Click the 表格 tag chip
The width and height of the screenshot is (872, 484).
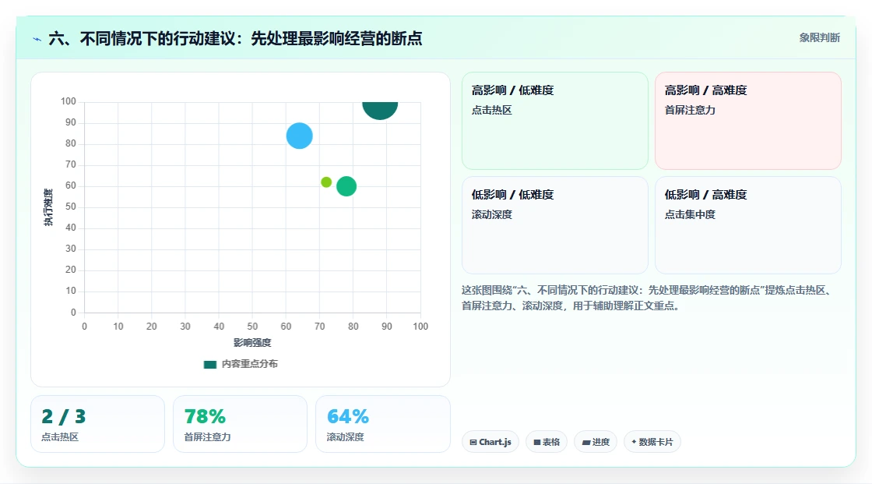click(x=547, y=442)
